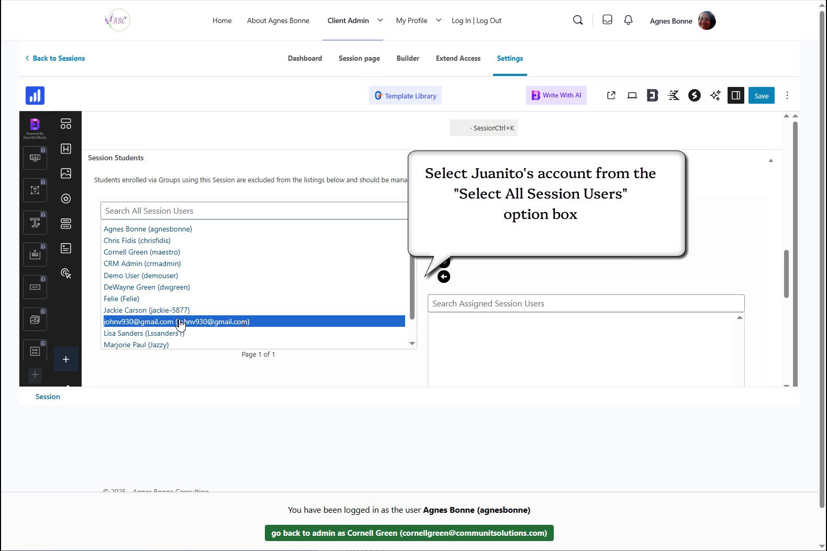
Task: Click the external link view icon
Action: coord(611,95)
